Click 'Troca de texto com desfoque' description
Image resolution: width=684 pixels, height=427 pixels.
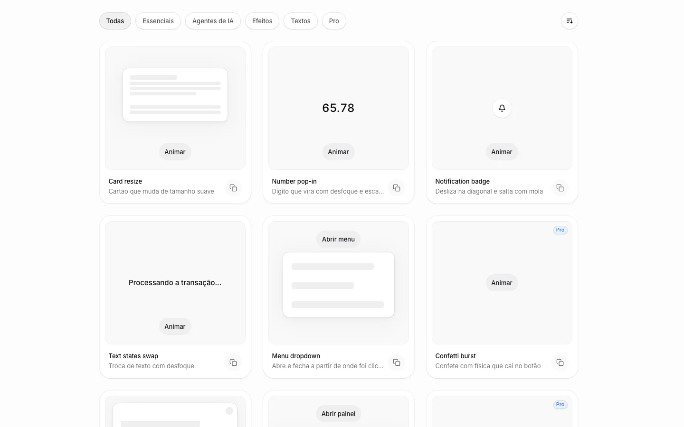pyautogui.click(x=152, y=366)
